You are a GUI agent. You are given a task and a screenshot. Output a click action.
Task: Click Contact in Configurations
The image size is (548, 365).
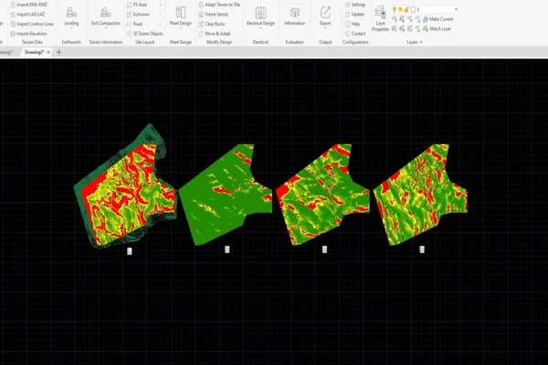[355, 34]
